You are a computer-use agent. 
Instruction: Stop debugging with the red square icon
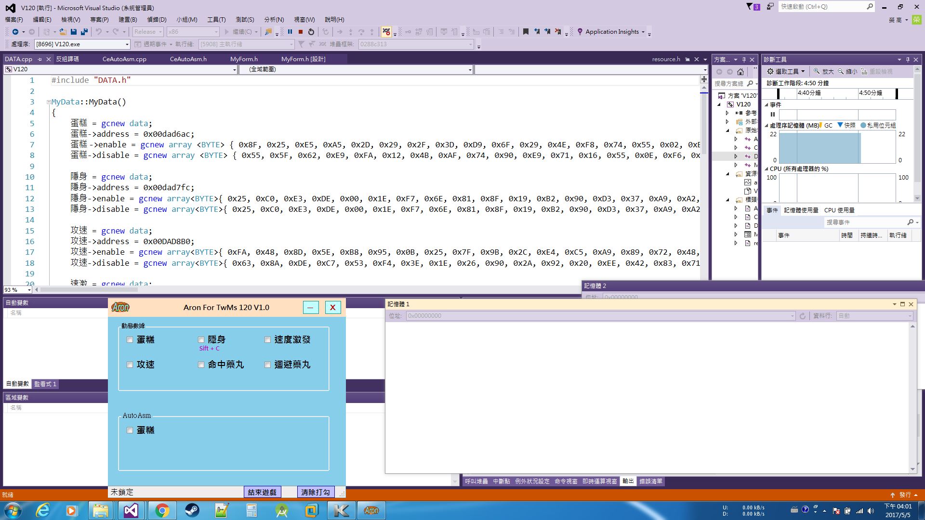click(301, 32)
